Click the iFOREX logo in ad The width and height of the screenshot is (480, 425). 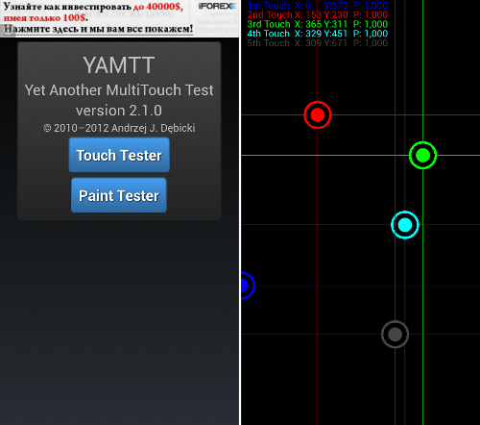[x=217, y=6]
